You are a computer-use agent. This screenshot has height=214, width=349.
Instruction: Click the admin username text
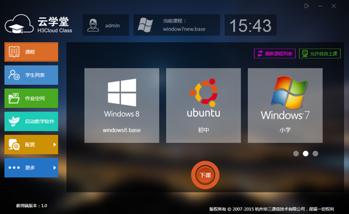113,26
